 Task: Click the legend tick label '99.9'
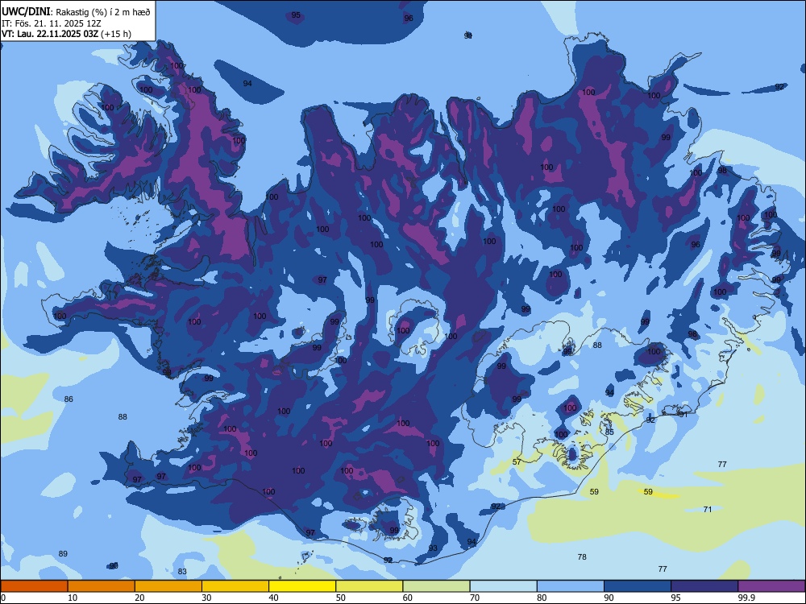[x=747, y=598]
